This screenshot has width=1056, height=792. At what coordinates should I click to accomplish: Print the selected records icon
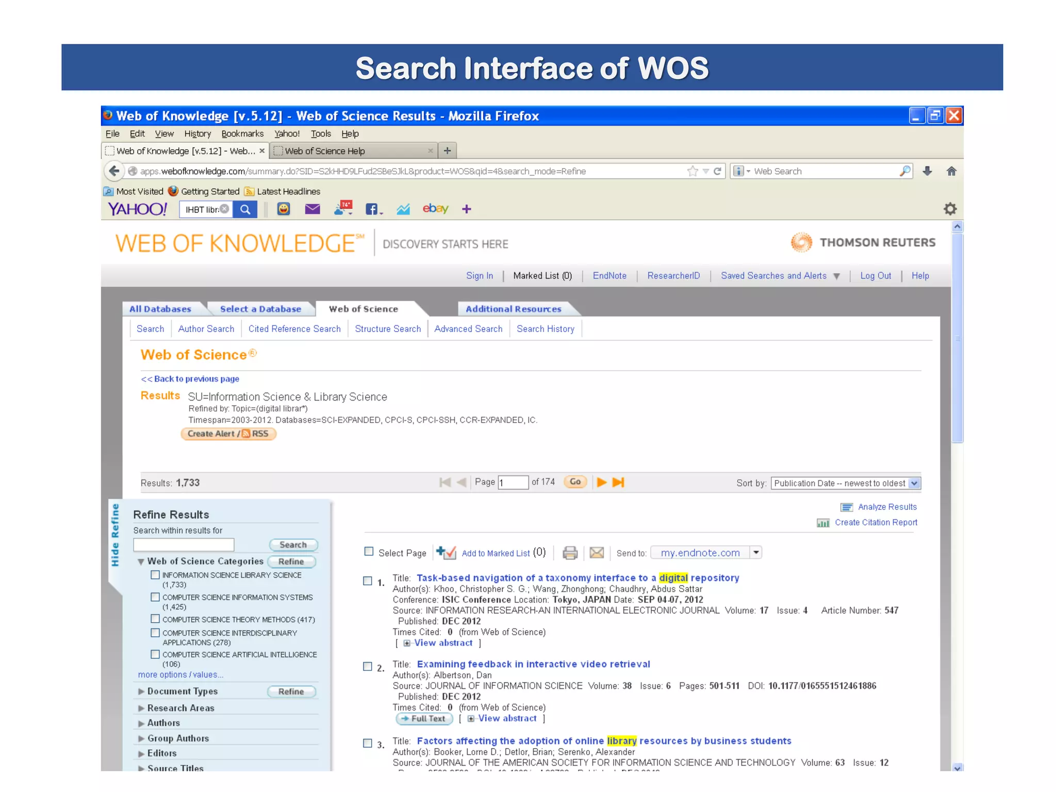pos(570,553)
